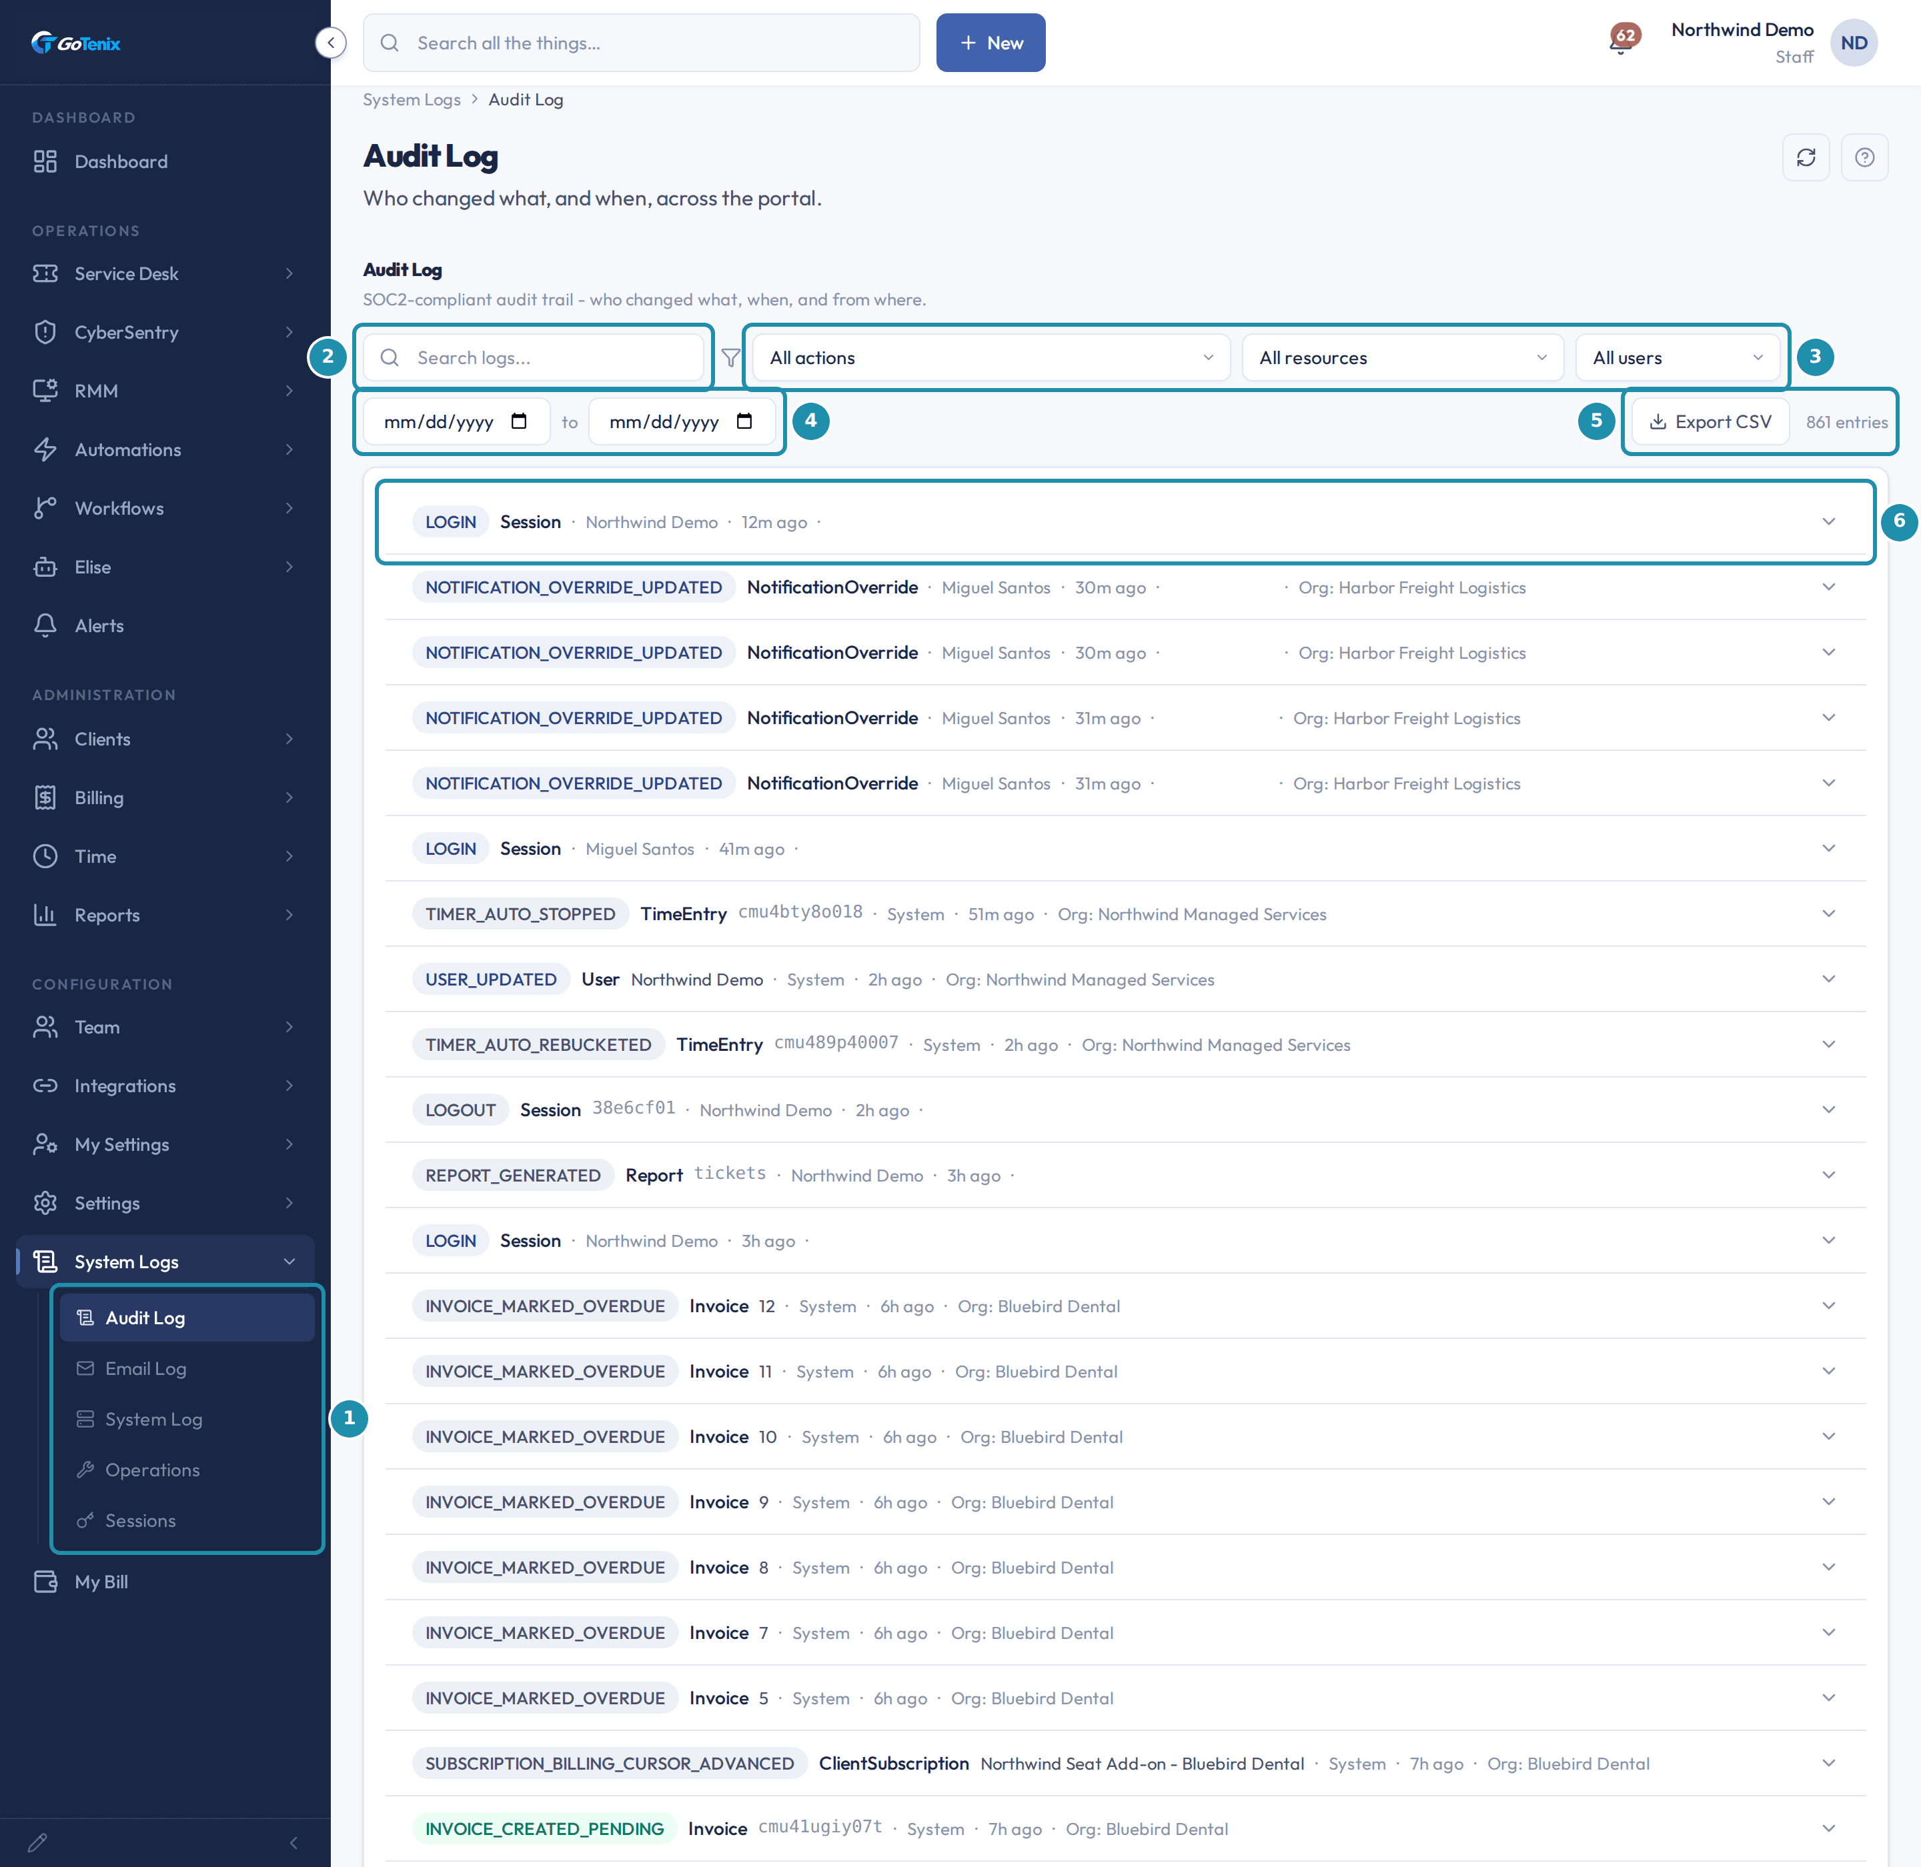Go to System Logs breadcrumb link

pyautogui.click(x=411, y=100)
